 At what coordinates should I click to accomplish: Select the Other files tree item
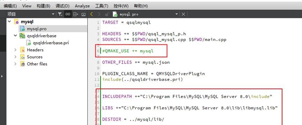[37, 64]
